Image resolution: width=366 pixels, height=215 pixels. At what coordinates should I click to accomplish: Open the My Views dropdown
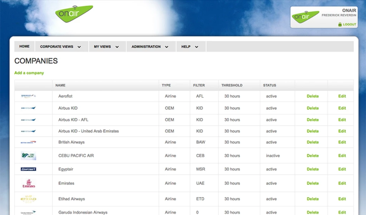pyautogui.click(x=106, y=47)
